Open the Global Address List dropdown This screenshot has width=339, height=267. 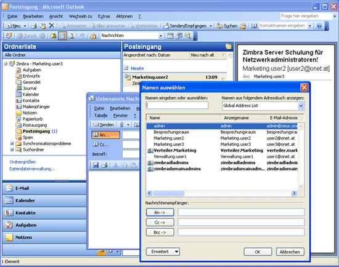(x=301, y=106)
